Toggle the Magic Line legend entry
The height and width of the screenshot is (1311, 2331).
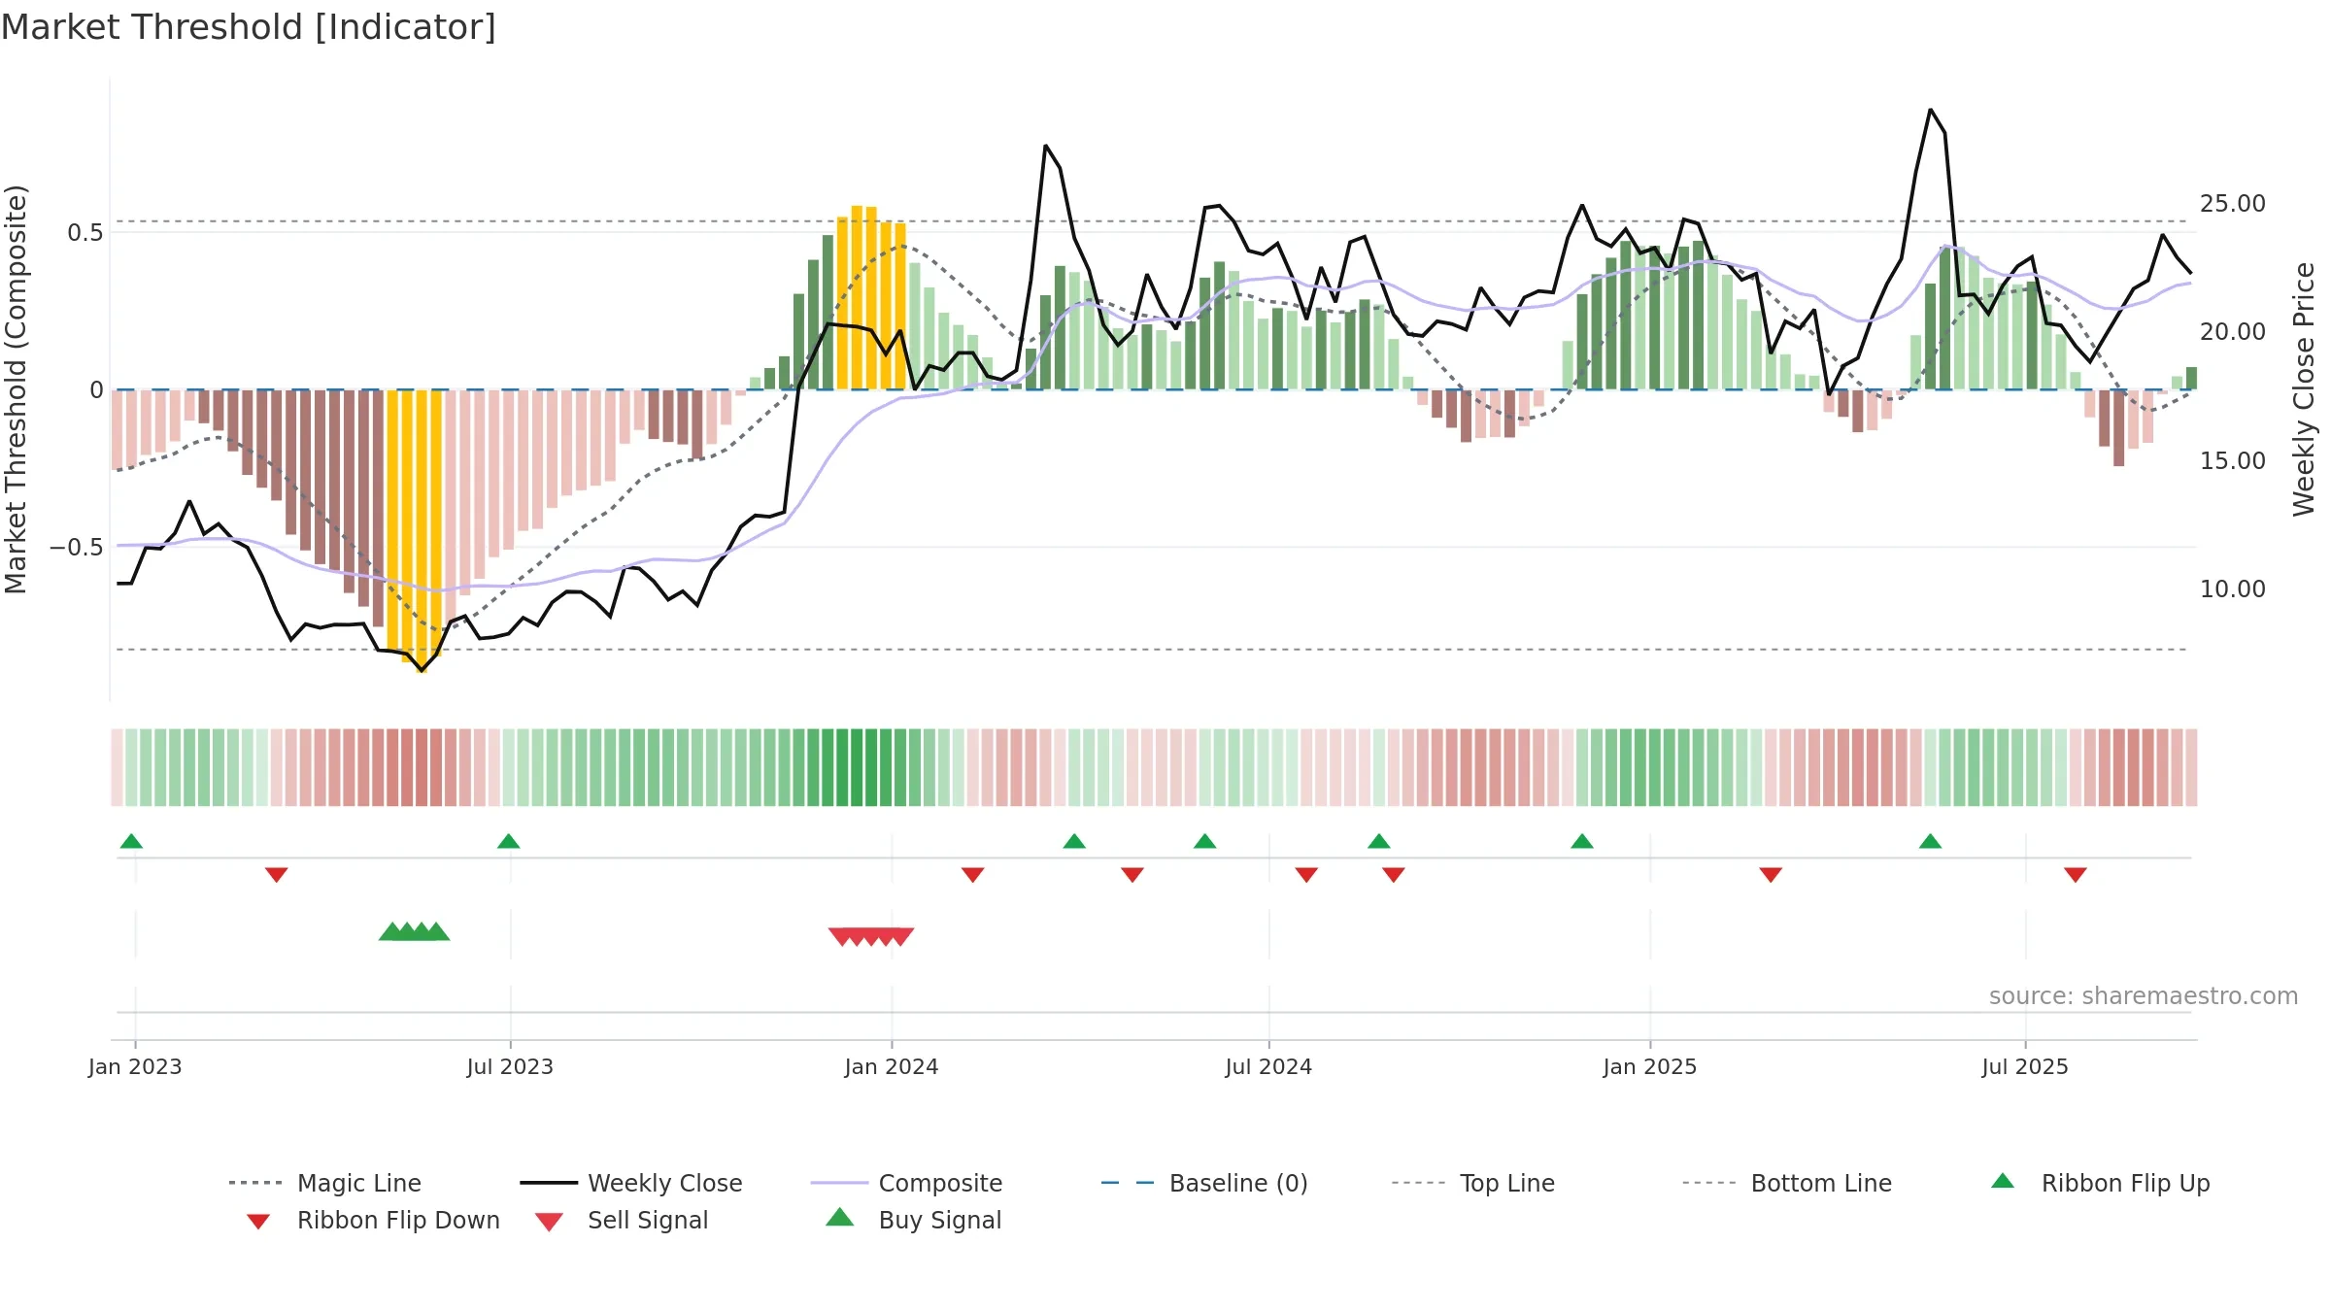tap(324, 1183)
